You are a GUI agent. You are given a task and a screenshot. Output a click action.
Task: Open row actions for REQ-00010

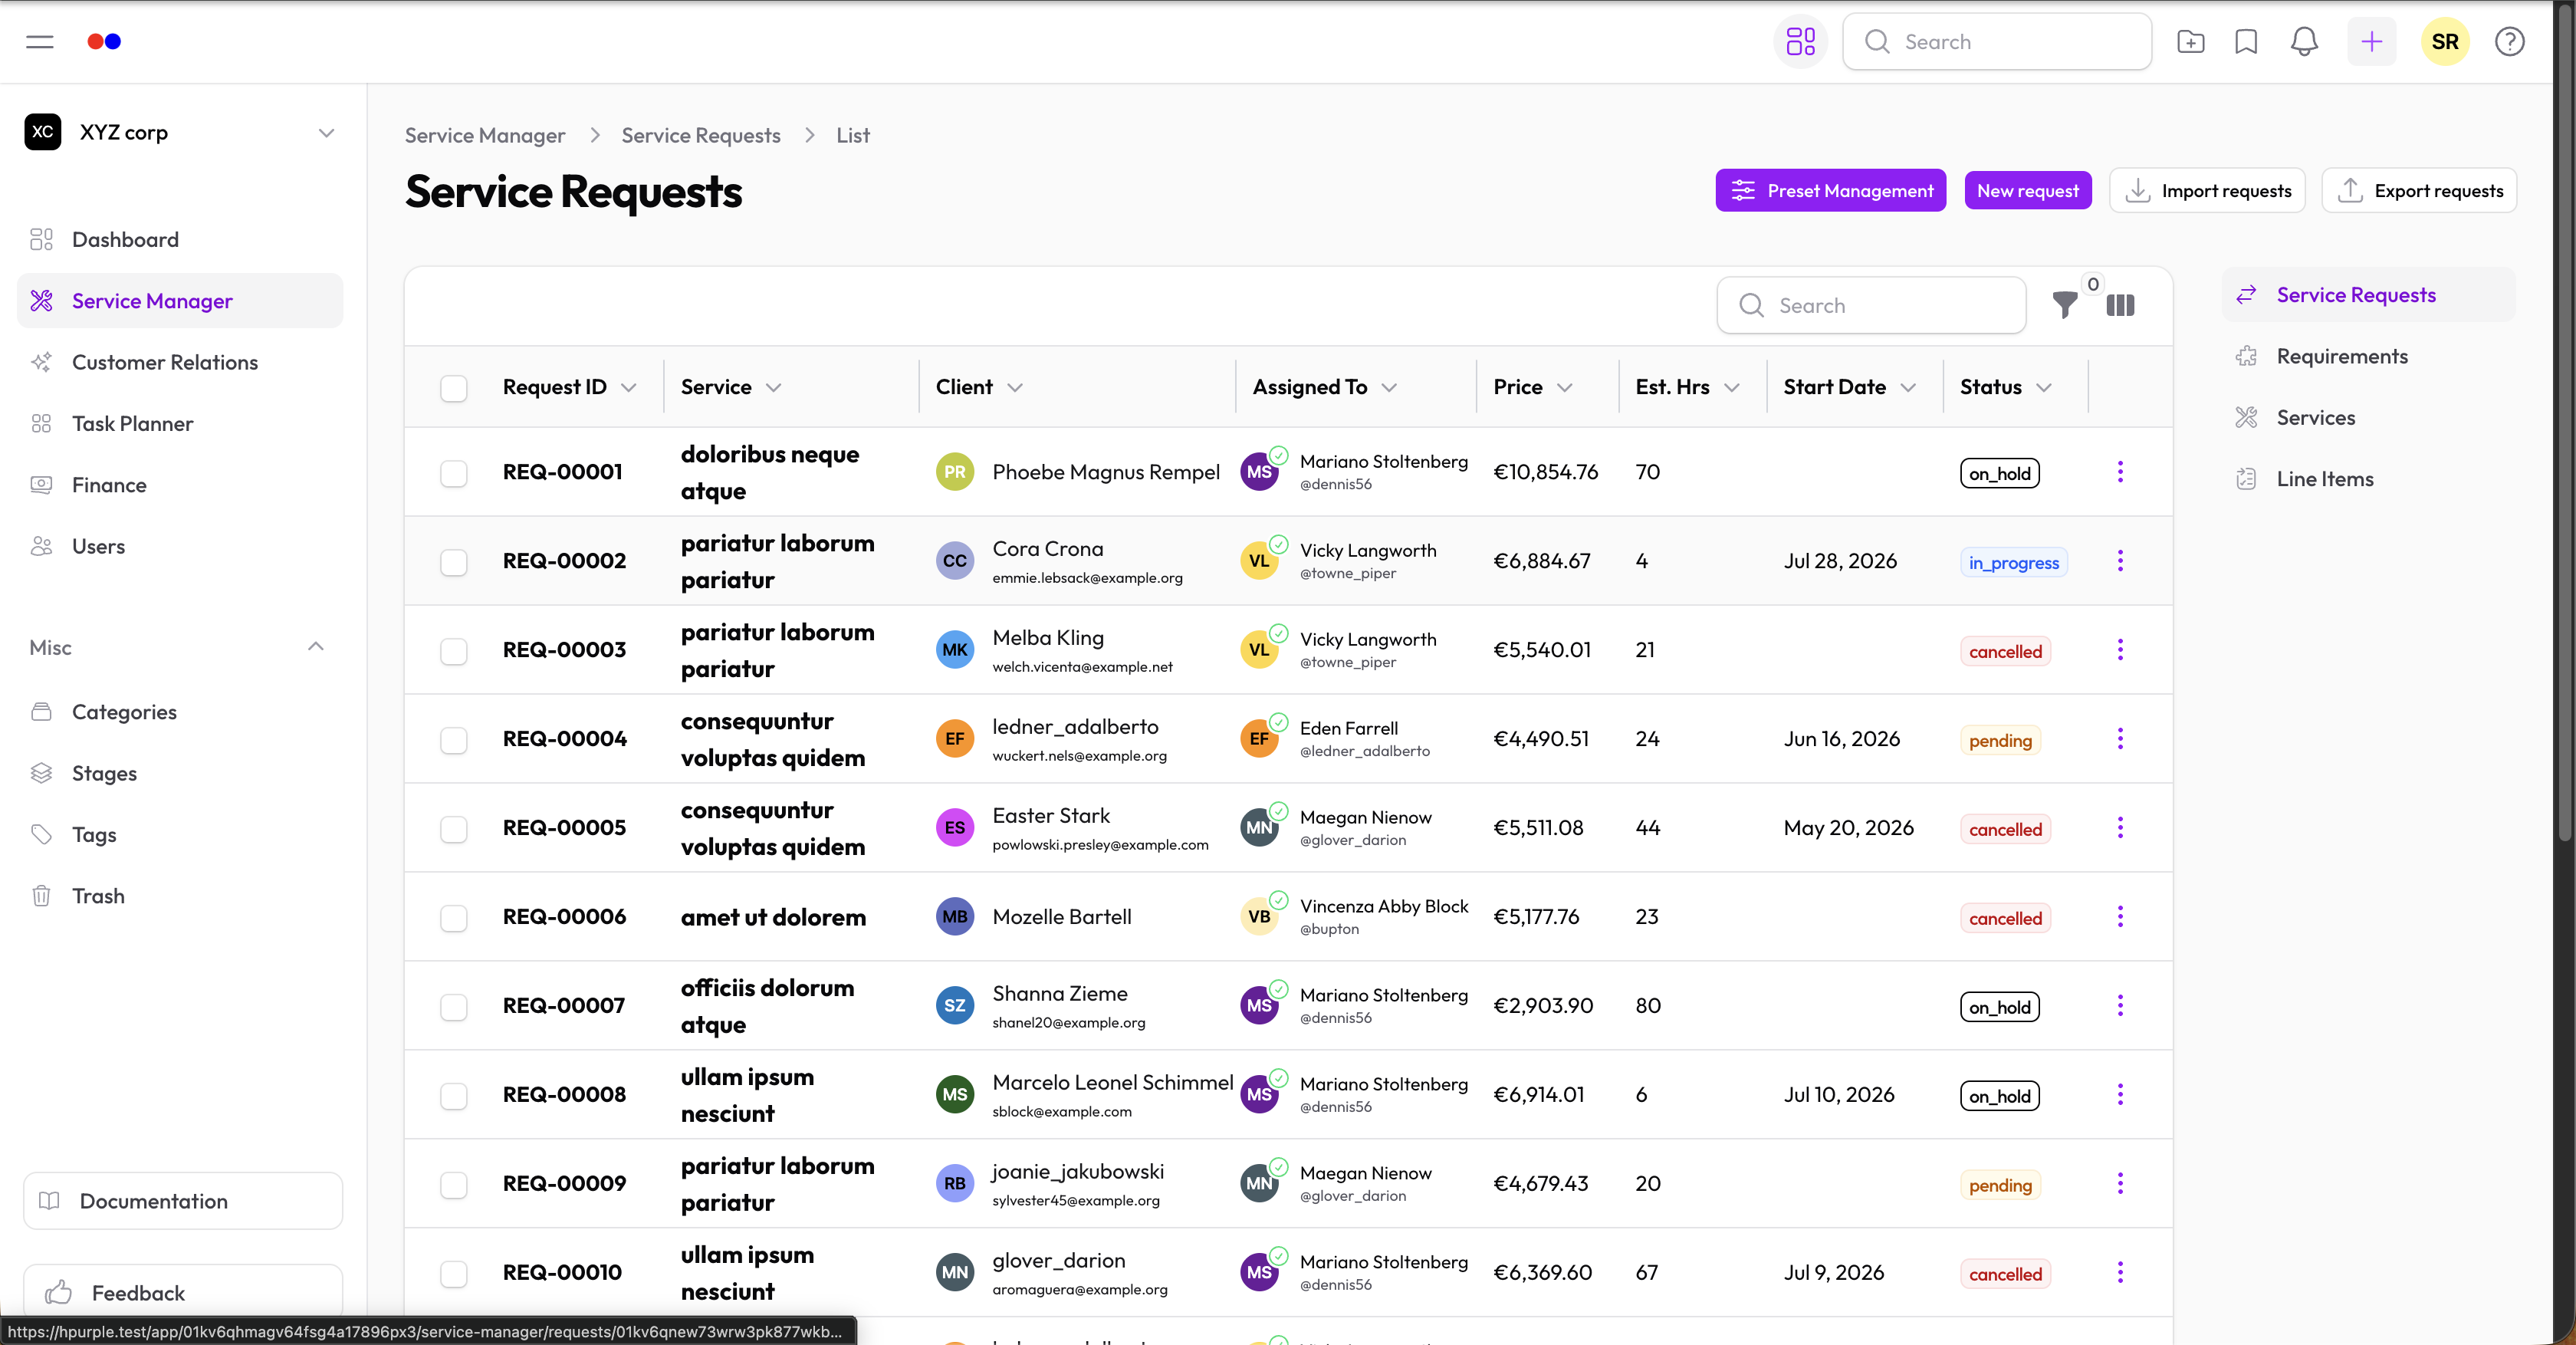[2120, 1273]
